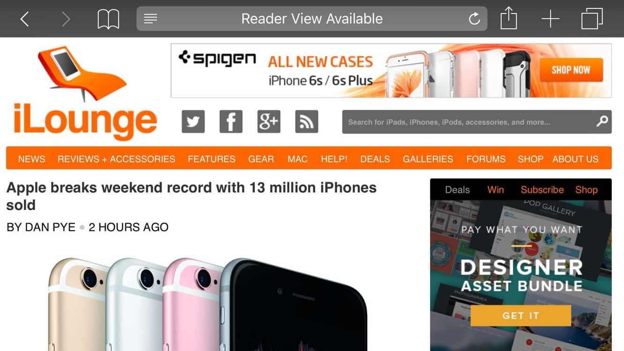Open Reviews + Accessories menu
624x351 pixels.
116,159
